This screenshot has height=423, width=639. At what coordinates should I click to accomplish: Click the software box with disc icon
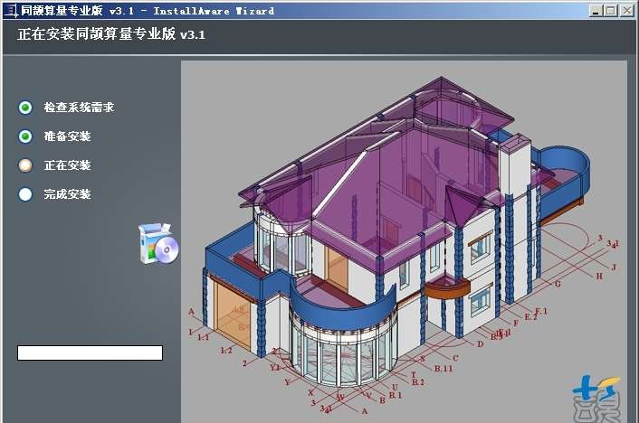click(158, 243)
